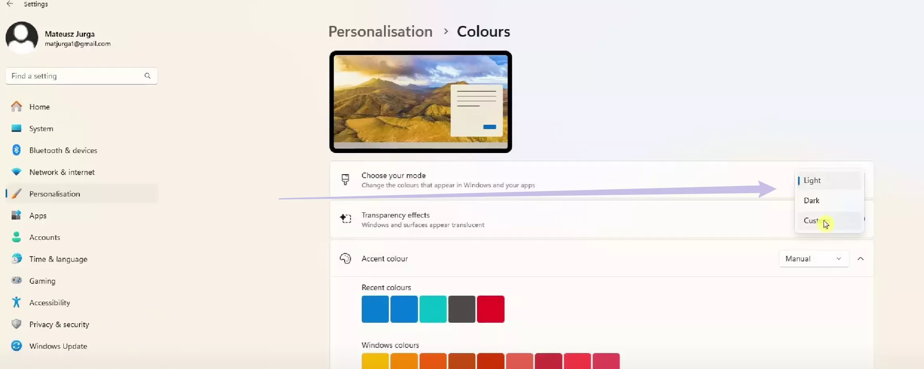Open Gaming settings
The width and height of the screenshot is (924, 369).
pyautogui.click(x=82, y=281)
